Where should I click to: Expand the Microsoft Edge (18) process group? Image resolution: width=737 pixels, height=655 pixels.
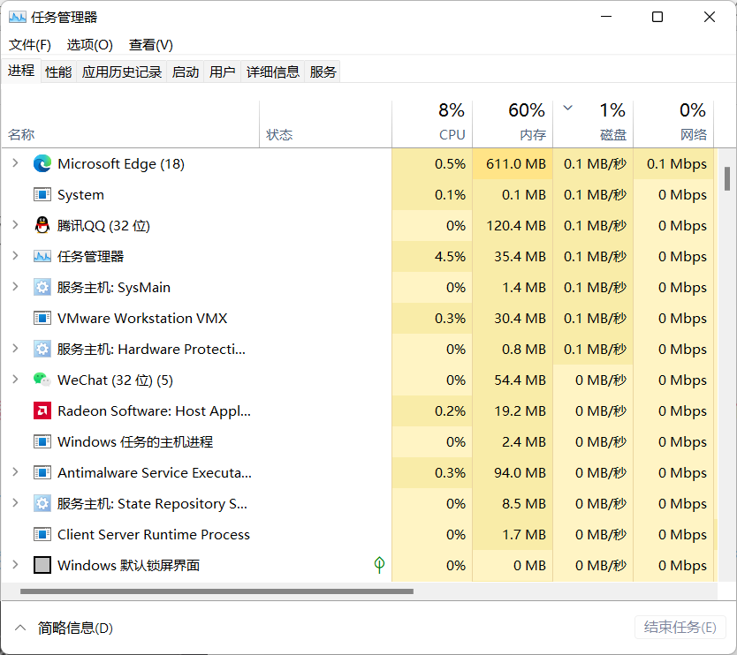[x=15, y=163]
